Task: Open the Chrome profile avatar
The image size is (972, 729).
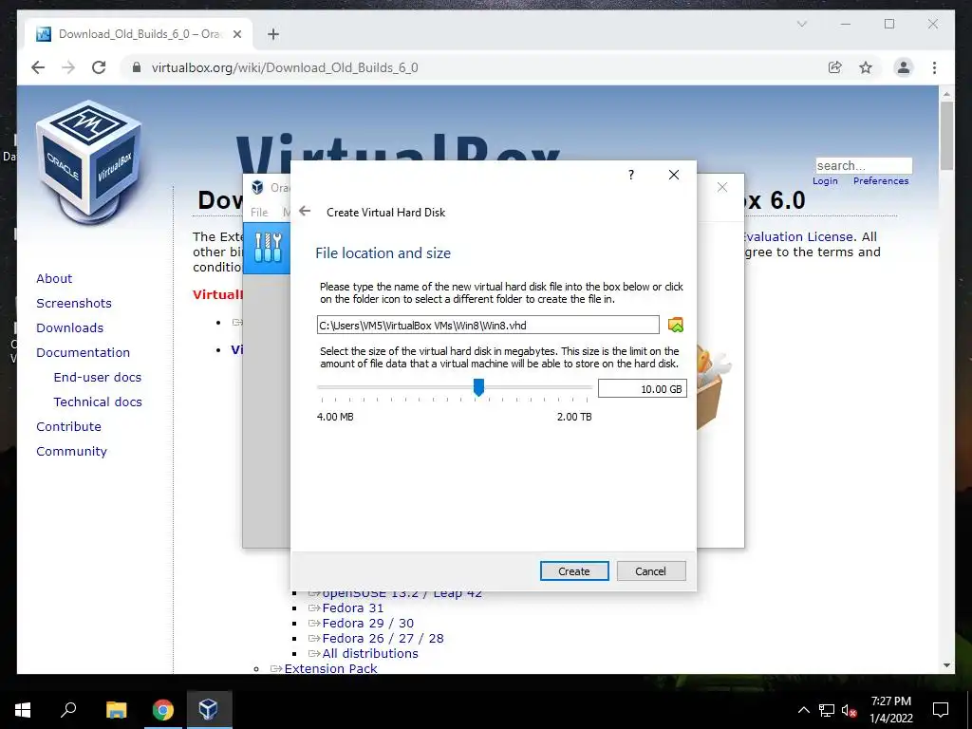Action: [x=904, y=67]
